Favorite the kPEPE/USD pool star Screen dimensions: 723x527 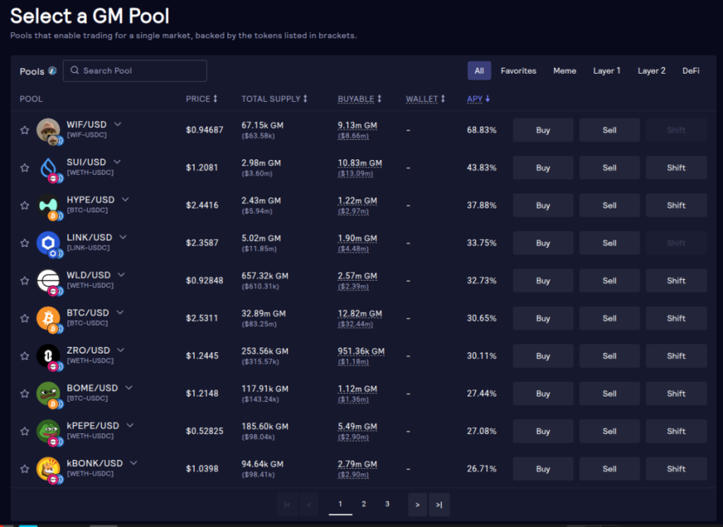pos(25,432)
